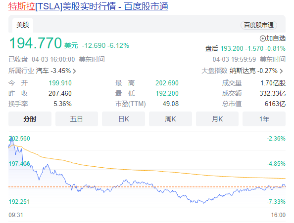Click the 09:31 start time label
This screenshot has width=294, height=223.
coord(16,215)
